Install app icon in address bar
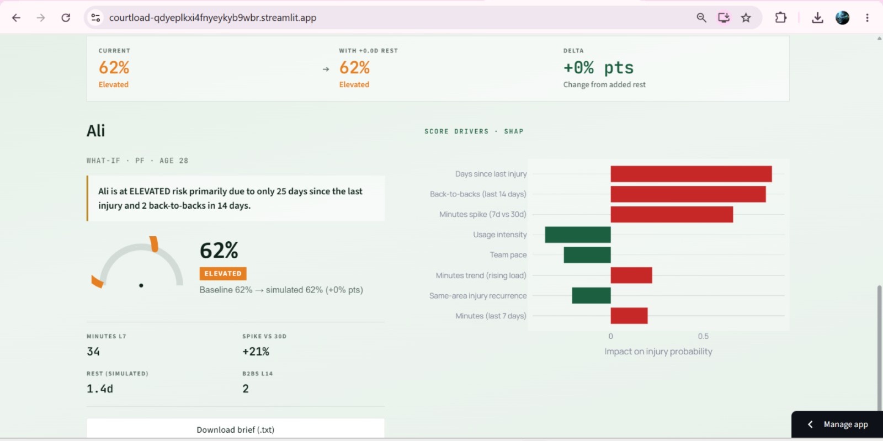Screen dimensions: 883x441 [724, 18]
